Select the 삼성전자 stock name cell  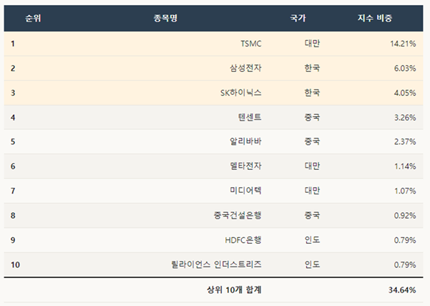tap(245, 68)
